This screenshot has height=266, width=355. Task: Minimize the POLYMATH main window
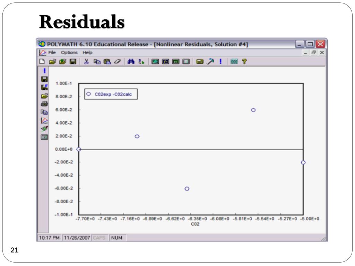[300, 44]
